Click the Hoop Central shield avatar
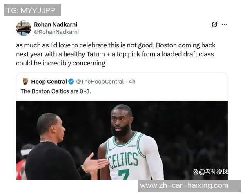This screenshot has width=245, height=196. tap(25, 81)
